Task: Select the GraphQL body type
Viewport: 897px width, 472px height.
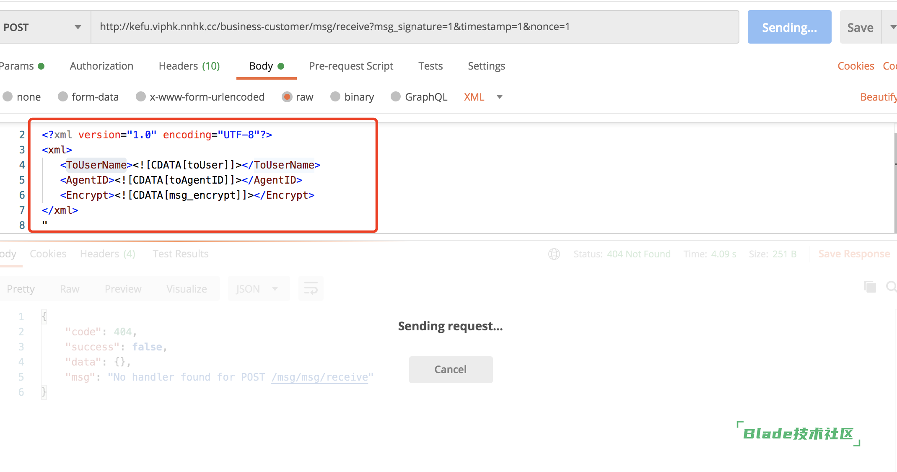Action: [x=419, y=97]
